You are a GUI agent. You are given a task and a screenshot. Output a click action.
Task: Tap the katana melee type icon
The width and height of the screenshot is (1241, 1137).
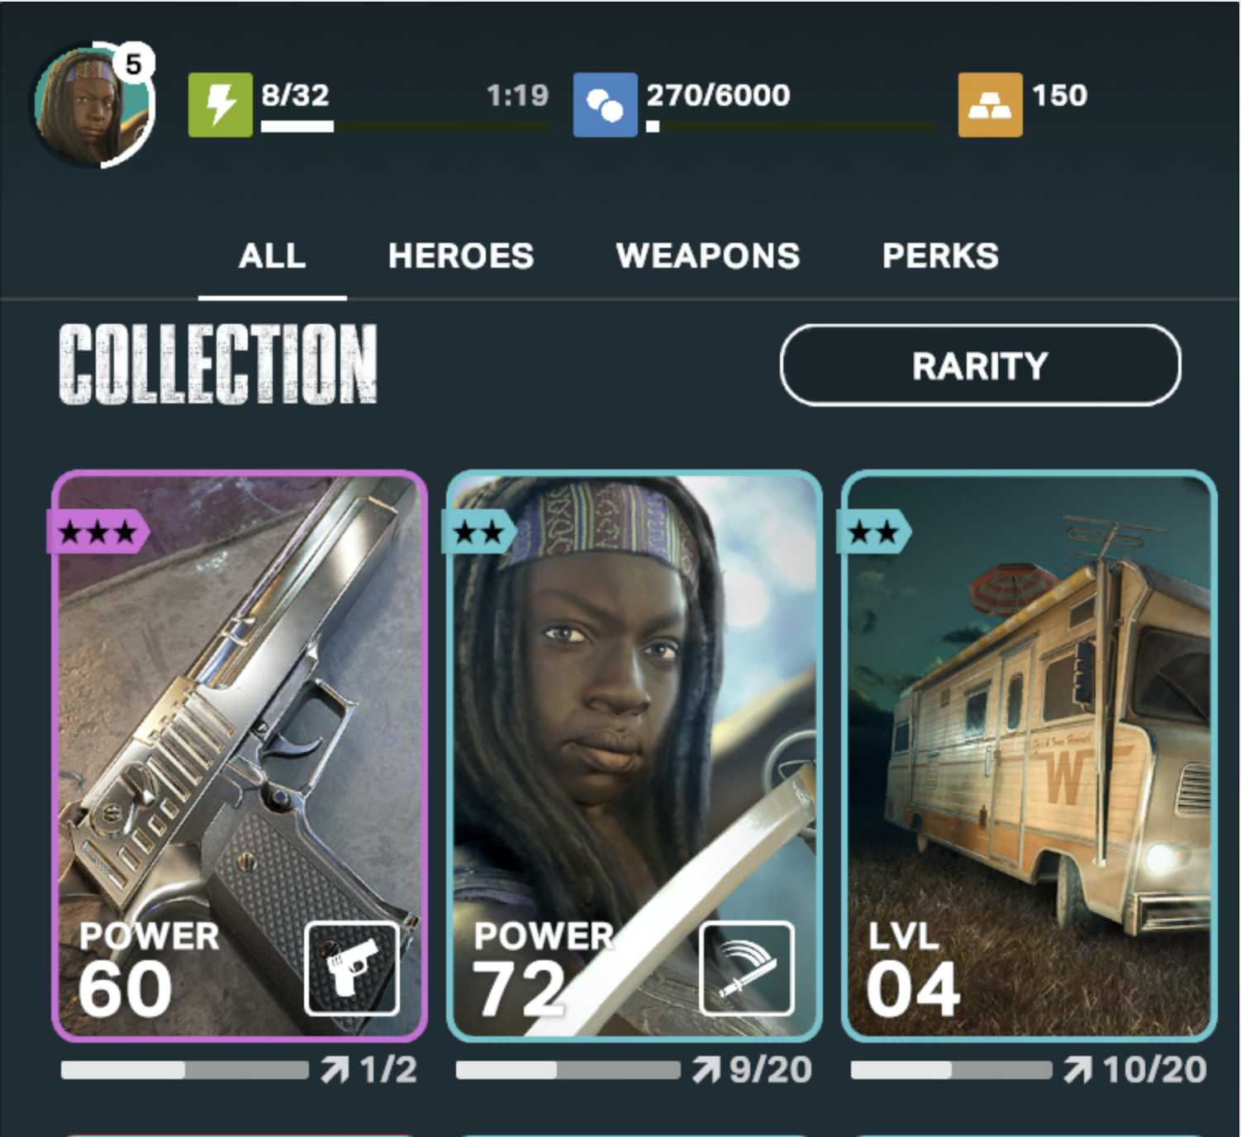pos(747,968)
